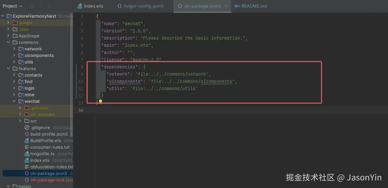Locate the opened file in the Project tree
The width and height of the screenshot is (388, 188).
32,6
